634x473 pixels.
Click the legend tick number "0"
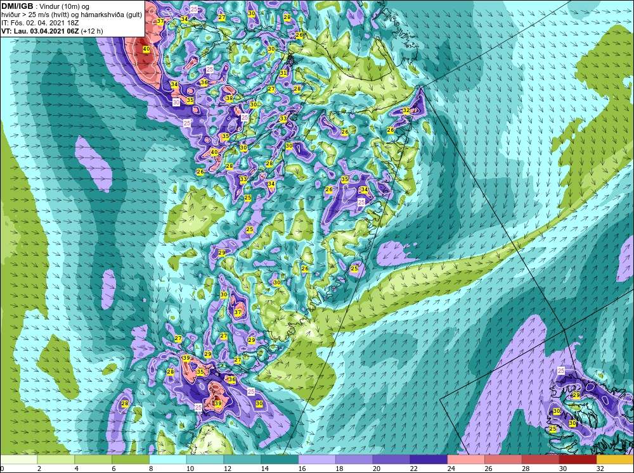coord(2,469)
